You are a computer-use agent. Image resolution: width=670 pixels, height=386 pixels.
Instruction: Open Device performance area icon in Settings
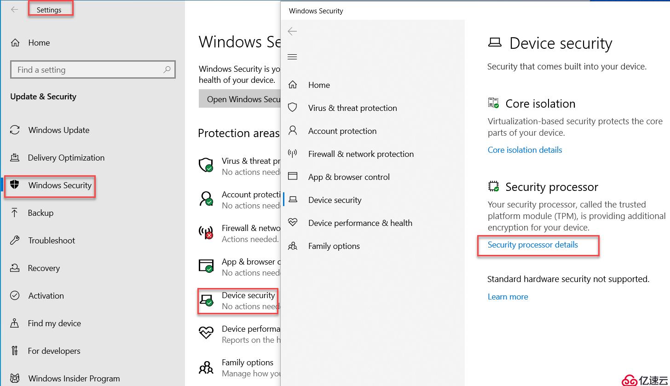[x=206, y=333]
